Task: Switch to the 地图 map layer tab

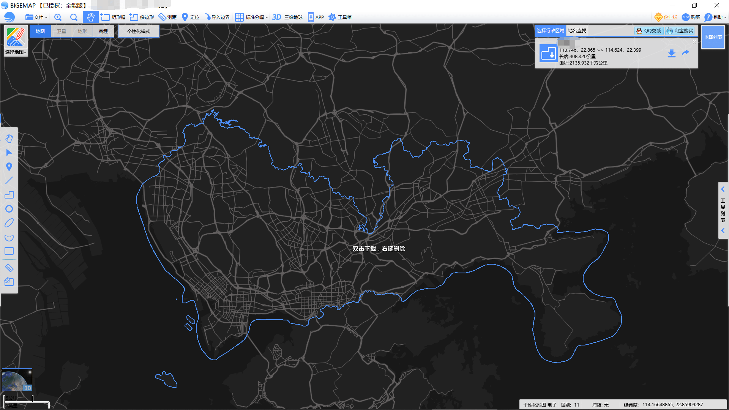Action: coord(40,31)
